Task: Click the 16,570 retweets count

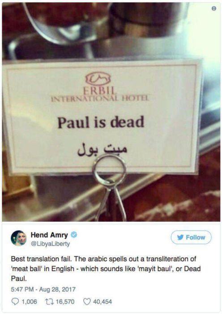Action: (65, 301)
